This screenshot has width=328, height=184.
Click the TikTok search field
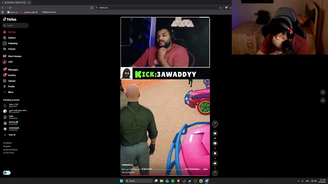pyautogui.click(x=16, y=25)
